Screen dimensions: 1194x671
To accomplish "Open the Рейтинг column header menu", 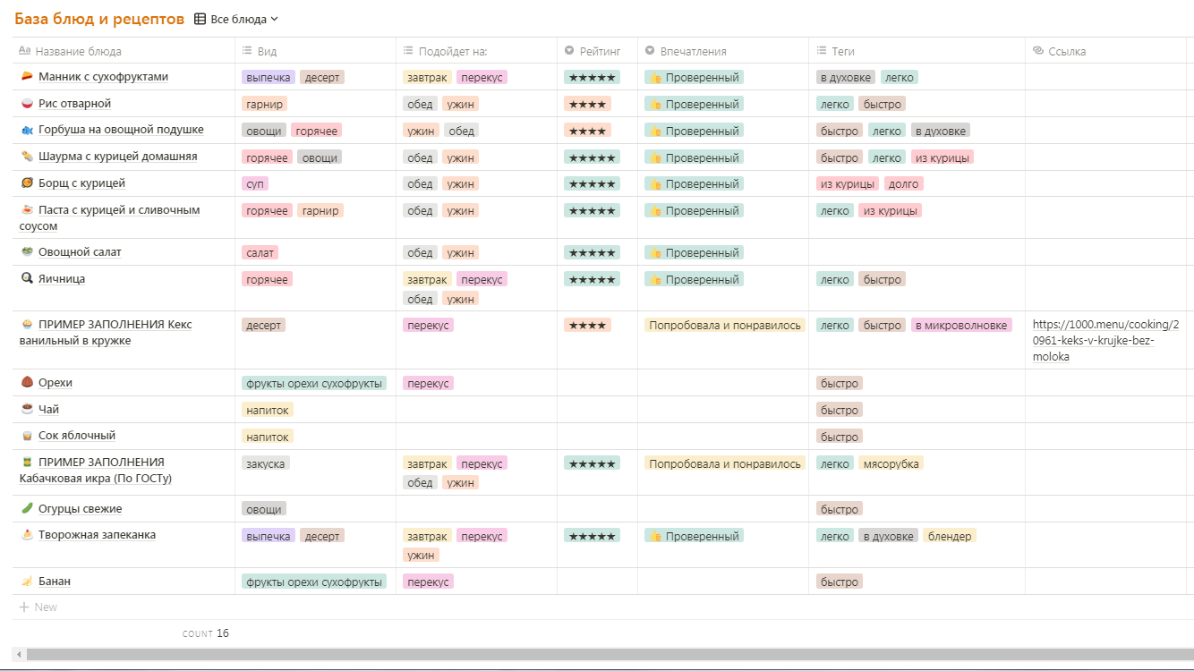I will coord(597,51).
